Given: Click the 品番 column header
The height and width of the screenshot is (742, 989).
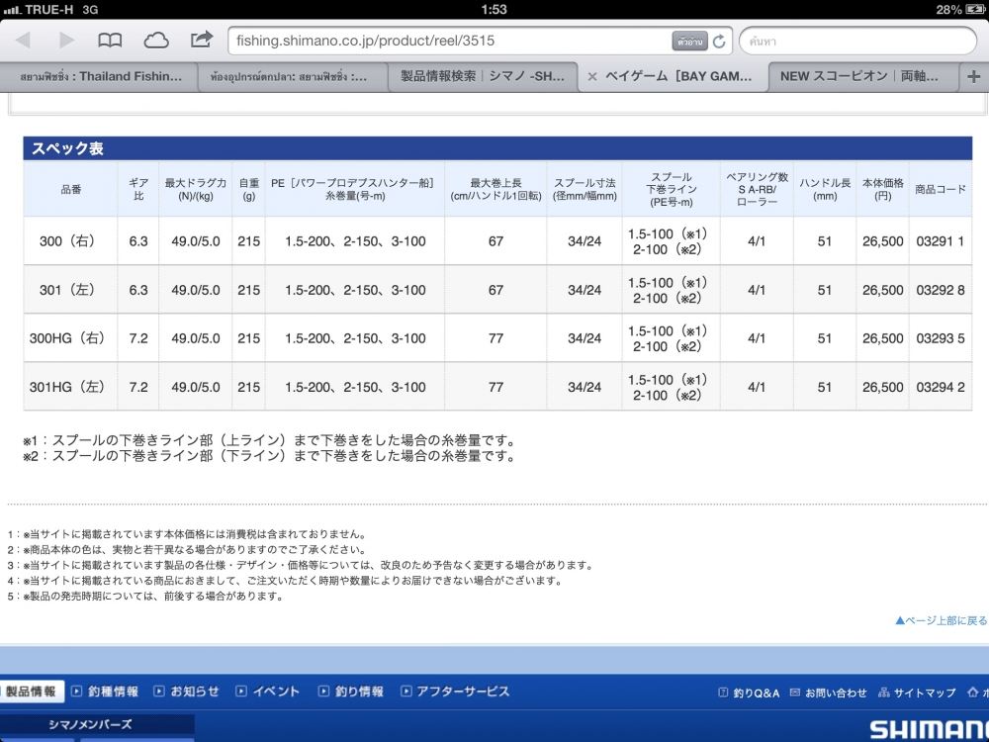Looking at the screenshot, I should pos(70,189).
